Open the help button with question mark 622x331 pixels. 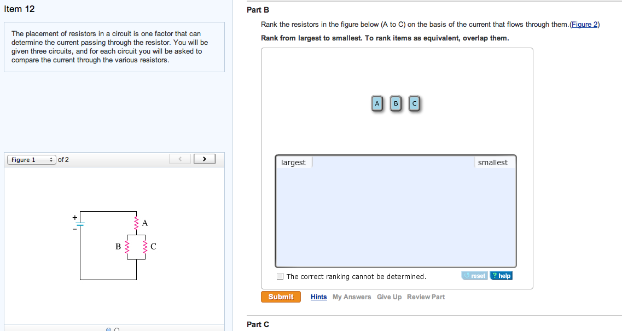tap(502, 275)
